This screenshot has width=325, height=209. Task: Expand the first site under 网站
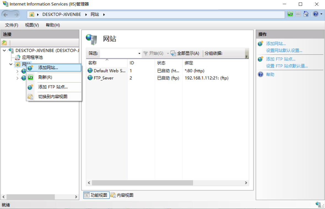pos(17,71)
